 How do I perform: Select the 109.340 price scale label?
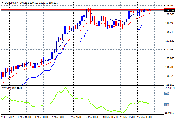coord(170,6)
